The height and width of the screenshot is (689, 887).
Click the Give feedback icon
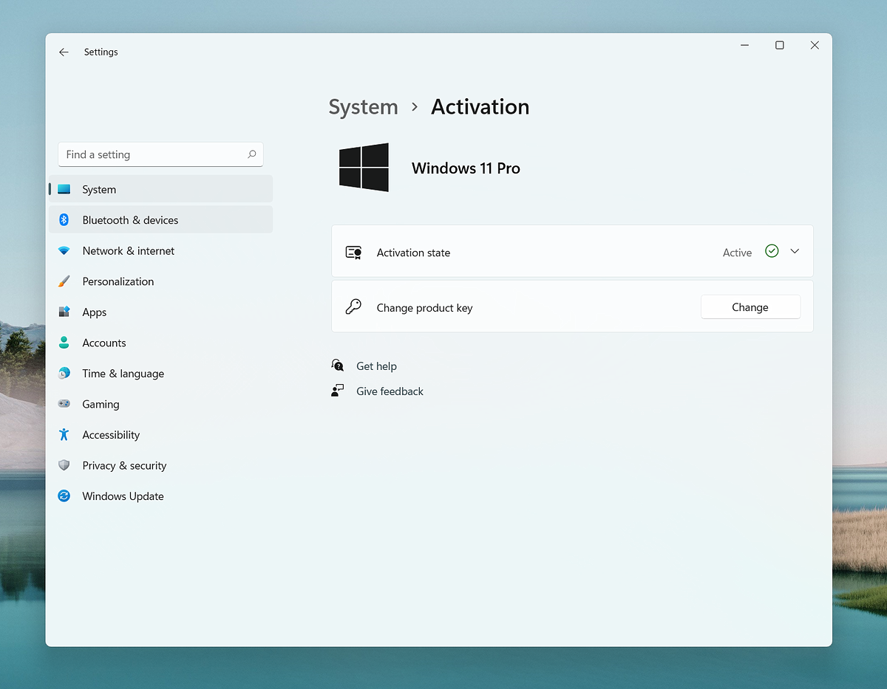coord(338,391)
